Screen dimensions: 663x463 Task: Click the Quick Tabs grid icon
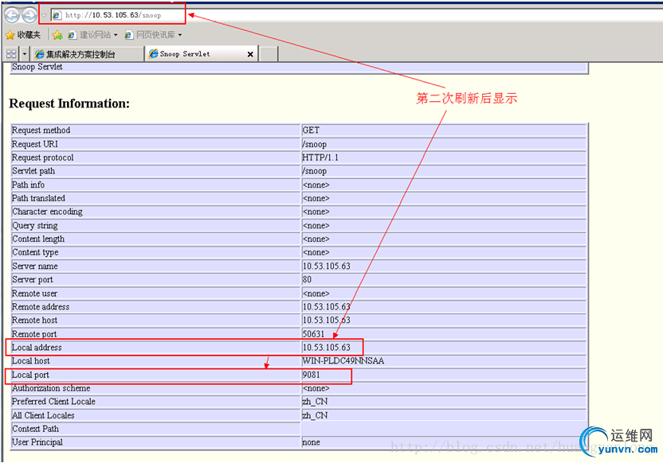click(x=11, y=54)
